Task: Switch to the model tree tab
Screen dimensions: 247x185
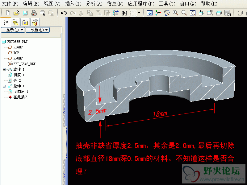Action: [6, 22]
